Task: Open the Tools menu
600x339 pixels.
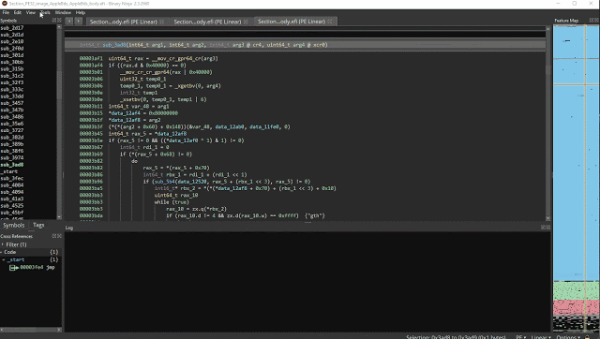Action: [45, 12]
